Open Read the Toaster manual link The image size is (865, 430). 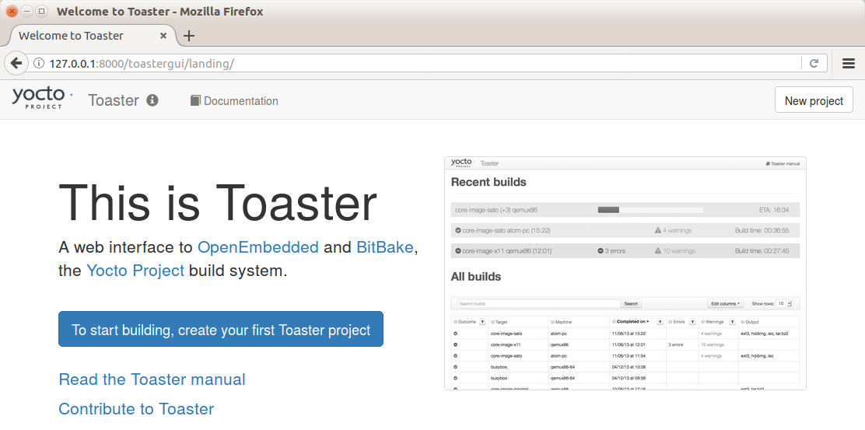(x=152, y=379)
